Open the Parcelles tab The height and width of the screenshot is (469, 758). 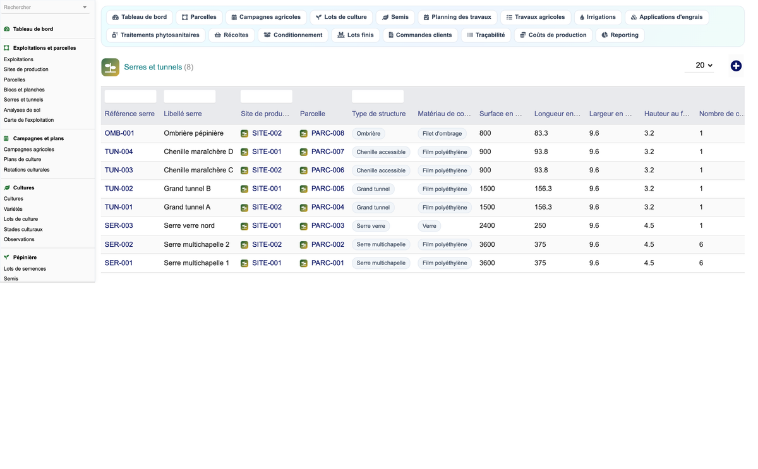coord(199,17)
